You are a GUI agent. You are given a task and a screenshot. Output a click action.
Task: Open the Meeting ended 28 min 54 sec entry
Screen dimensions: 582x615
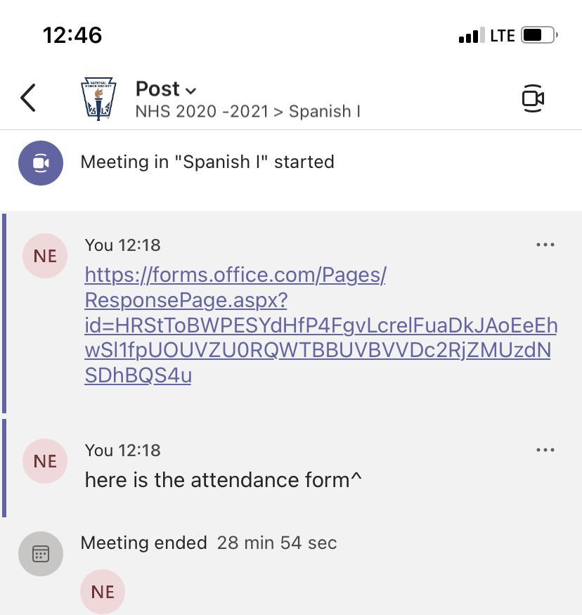click(209, 543)
